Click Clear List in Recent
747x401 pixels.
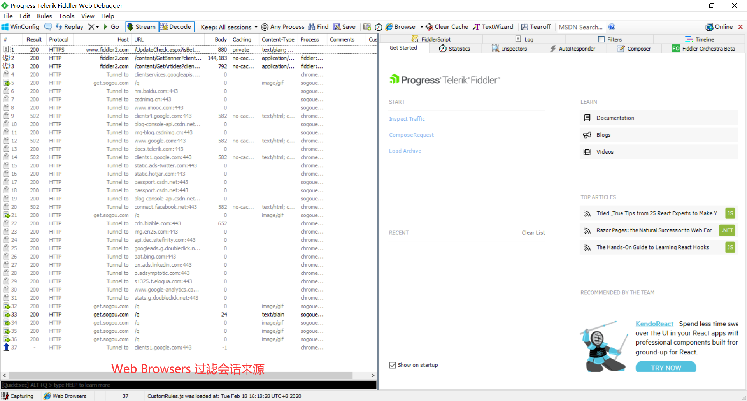click(x=533, y=233)
